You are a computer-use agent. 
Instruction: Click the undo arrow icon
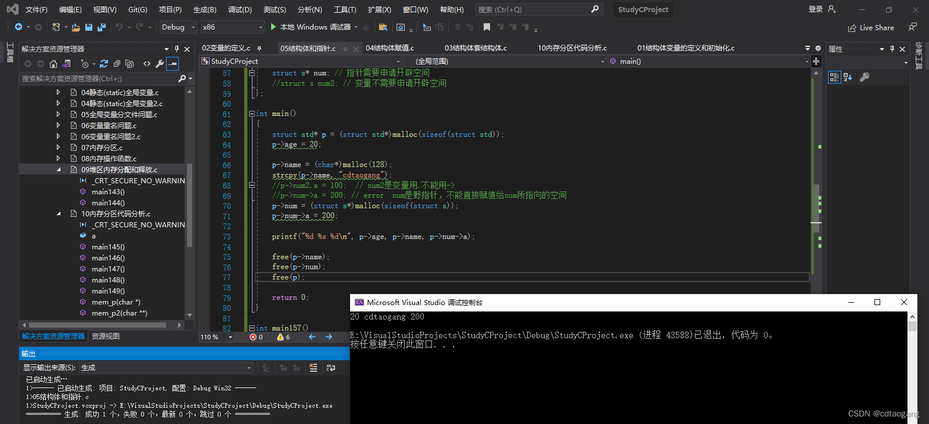point(119,27)
